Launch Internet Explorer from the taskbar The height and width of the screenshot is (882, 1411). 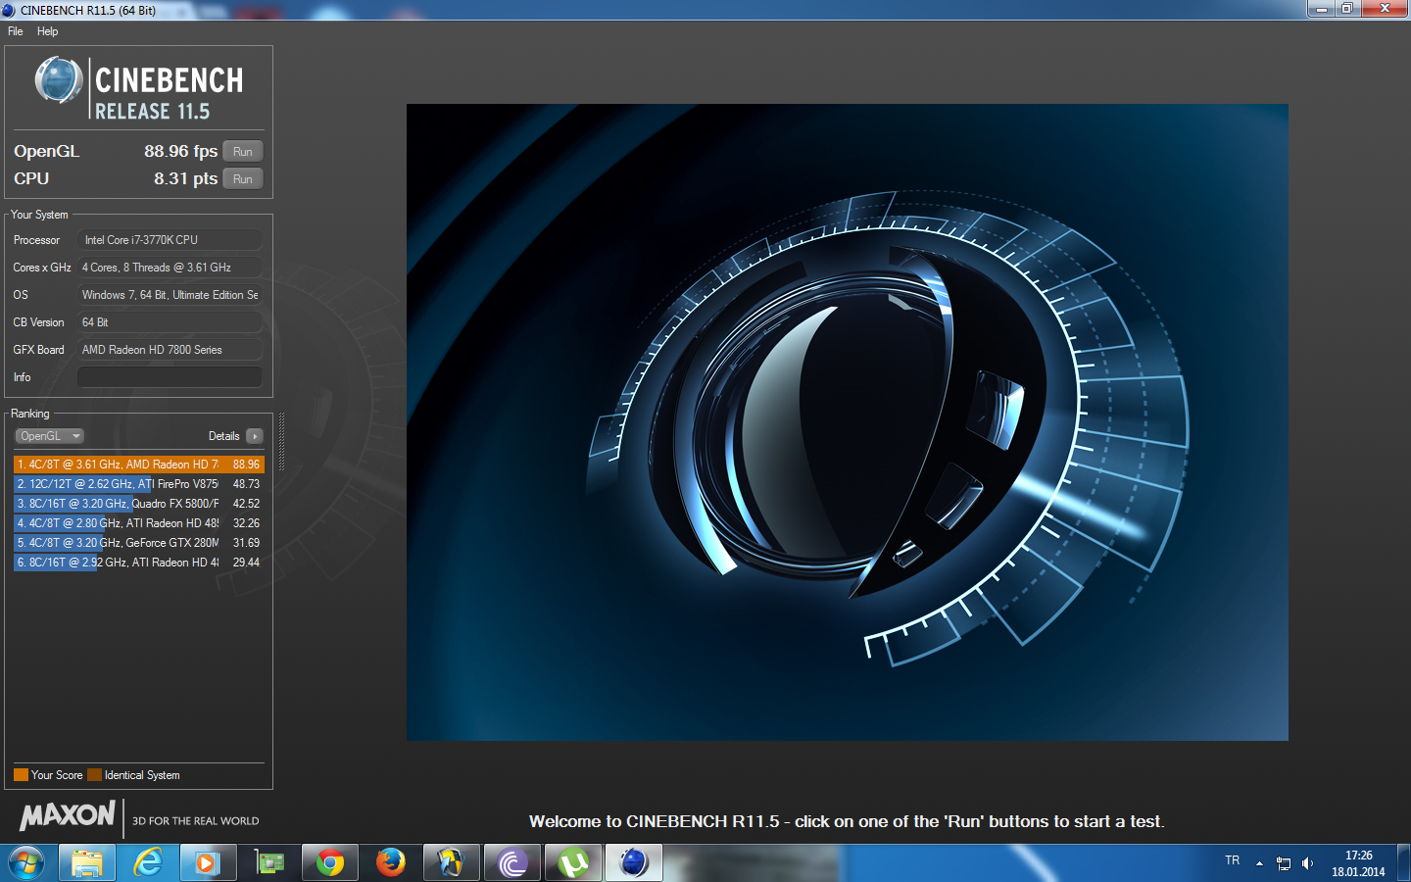[148, 863]
